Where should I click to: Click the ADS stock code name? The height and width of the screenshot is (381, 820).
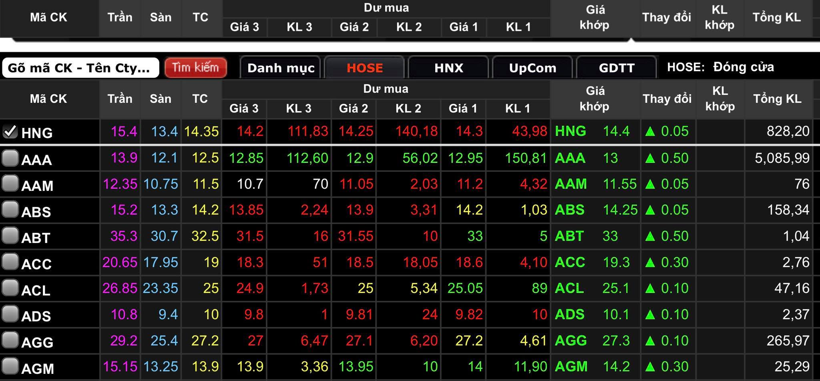[x=36, y=316]
